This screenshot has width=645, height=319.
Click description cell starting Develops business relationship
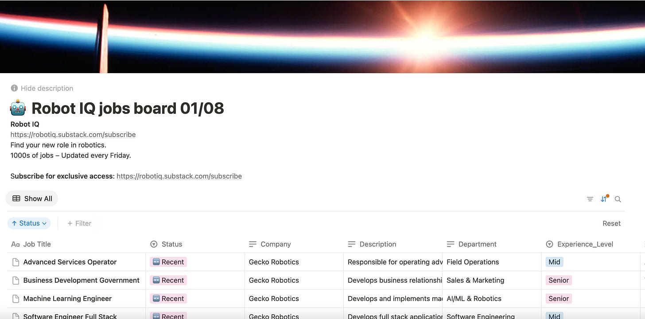tap(393, 280)
